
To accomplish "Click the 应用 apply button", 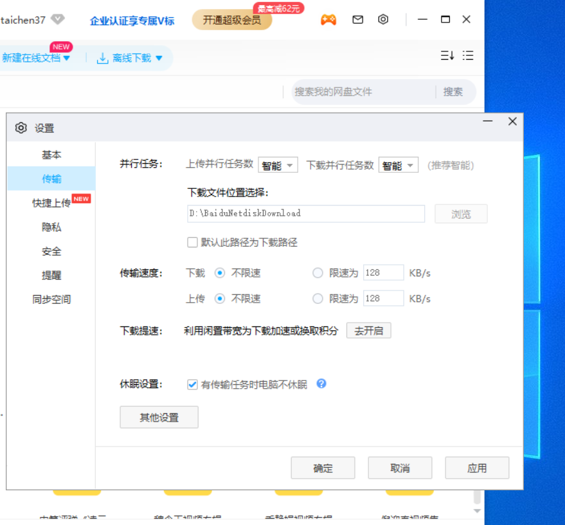I will (477, 468).
